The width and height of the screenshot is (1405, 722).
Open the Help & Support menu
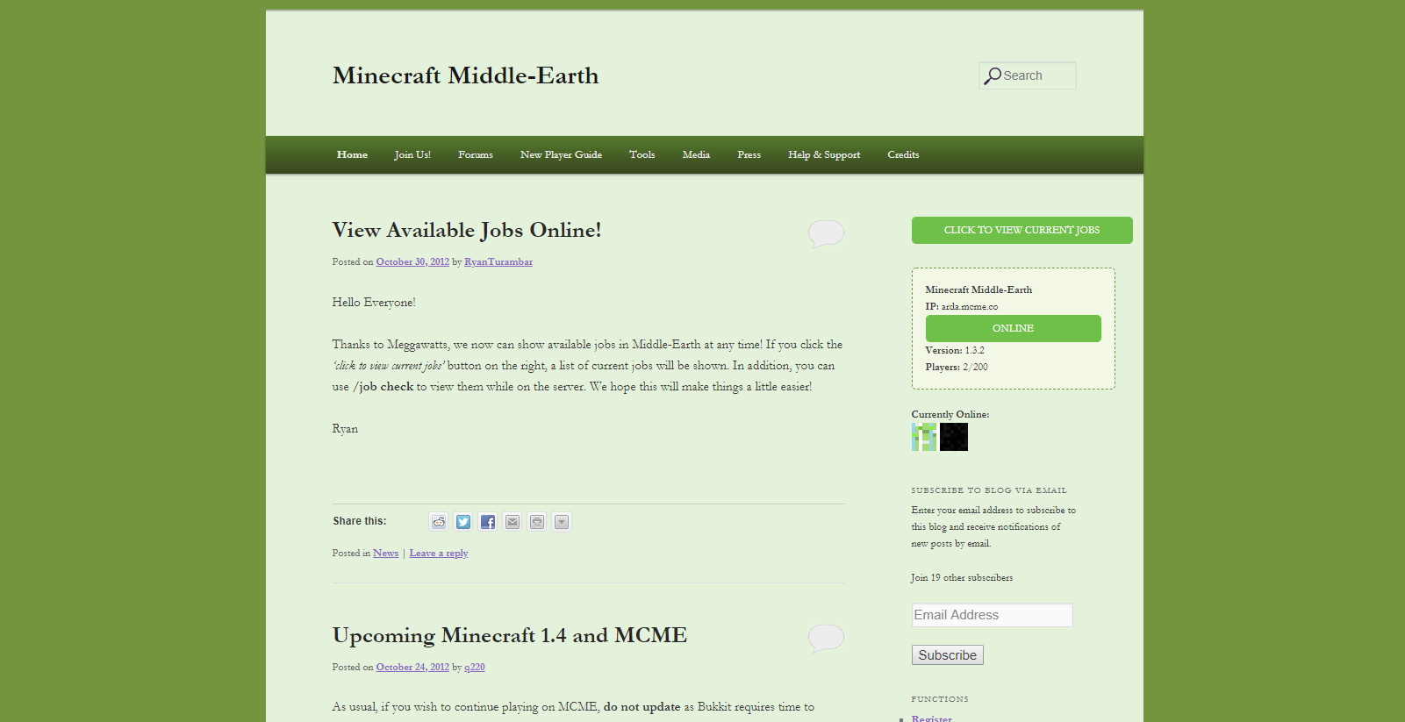tap(824, 154)
